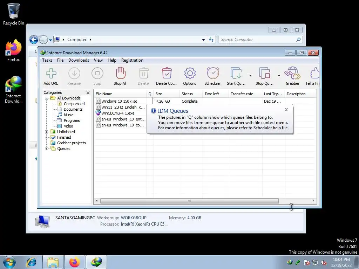Open the Help menu

112,60
